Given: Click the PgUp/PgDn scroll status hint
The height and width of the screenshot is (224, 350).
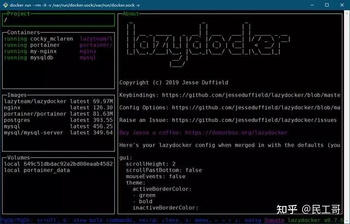Looking at the screenshot, I should [28, 220].
